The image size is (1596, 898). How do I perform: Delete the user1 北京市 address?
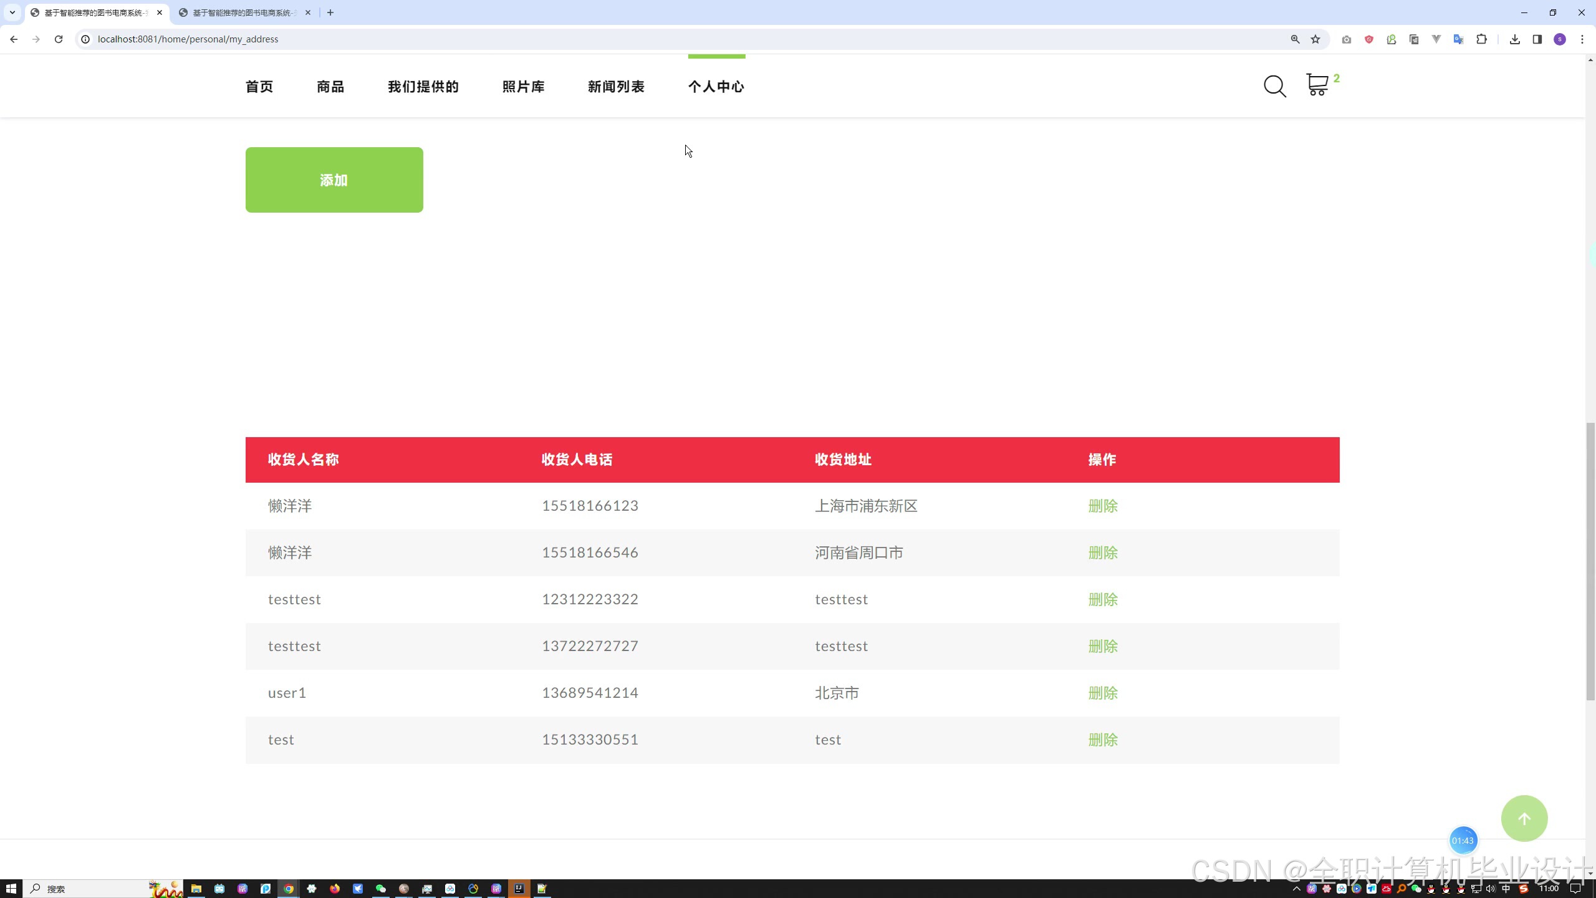[1102, 693]
